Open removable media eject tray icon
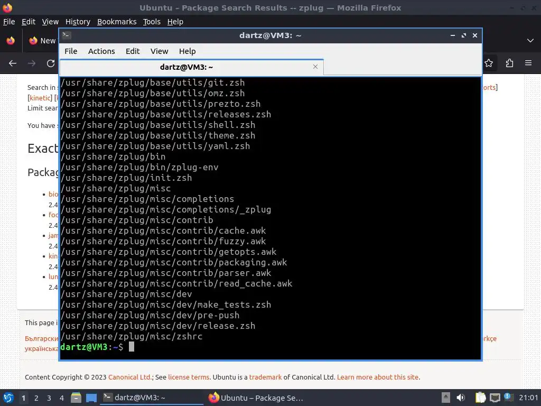 point(446,398)
